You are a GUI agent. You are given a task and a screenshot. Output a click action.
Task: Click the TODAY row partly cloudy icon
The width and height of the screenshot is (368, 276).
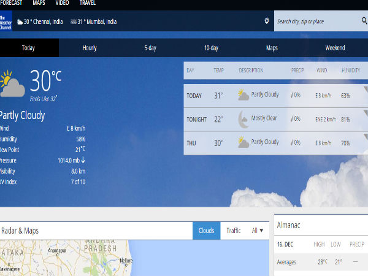point(243,94)
